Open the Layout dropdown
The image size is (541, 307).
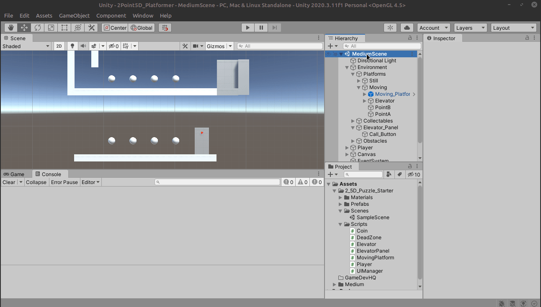point(514,28)
